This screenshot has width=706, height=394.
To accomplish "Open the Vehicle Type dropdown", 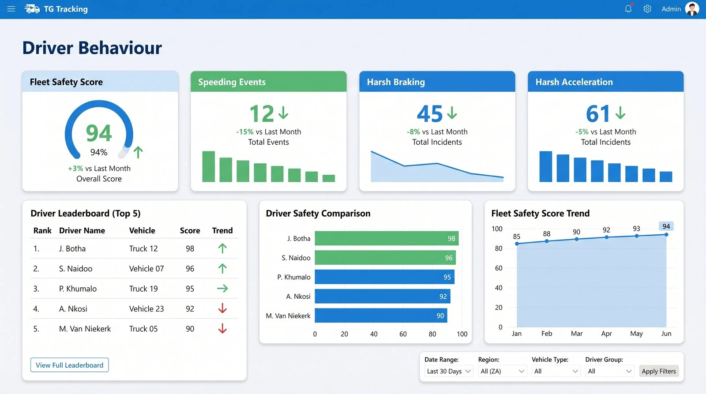I will click(556, 371).
